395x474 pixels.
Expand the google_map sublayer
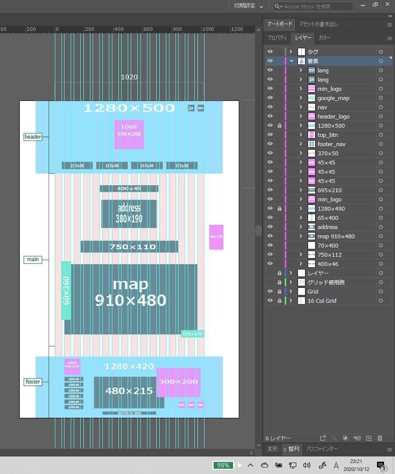[x=301, y=98]
